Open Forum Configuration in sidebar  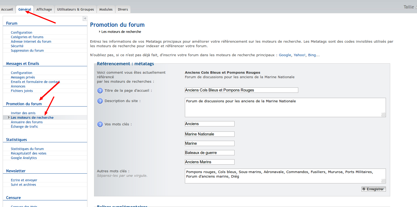[22, 33]
